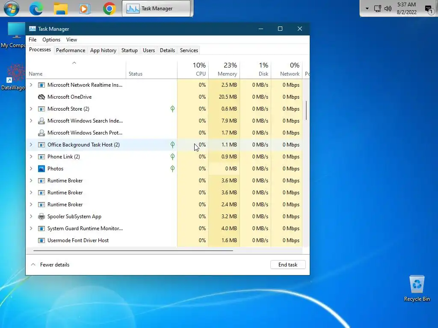
Task: Sort by the Name column header
Action: coord(76,70)
